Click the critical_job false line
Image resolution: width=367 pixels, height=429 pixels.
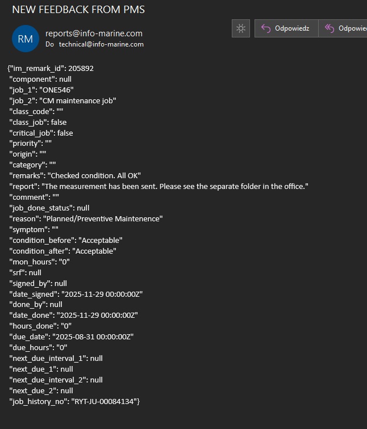[x=41, y=133]
